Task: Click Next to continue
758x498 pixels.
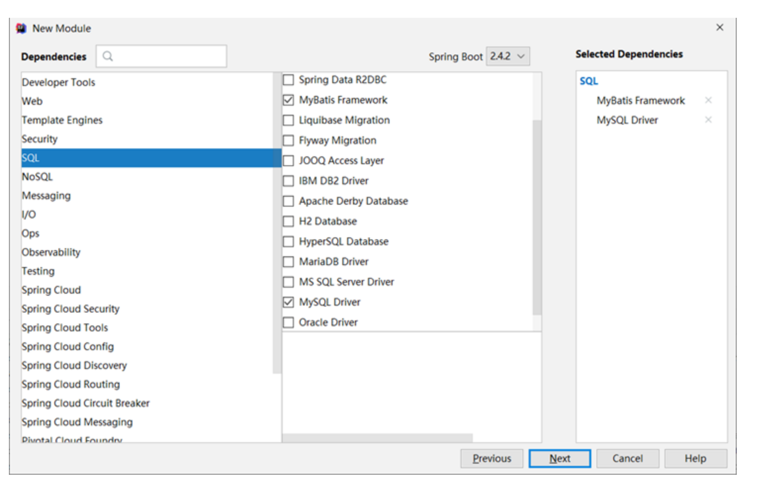Action: tap(560, 458)
